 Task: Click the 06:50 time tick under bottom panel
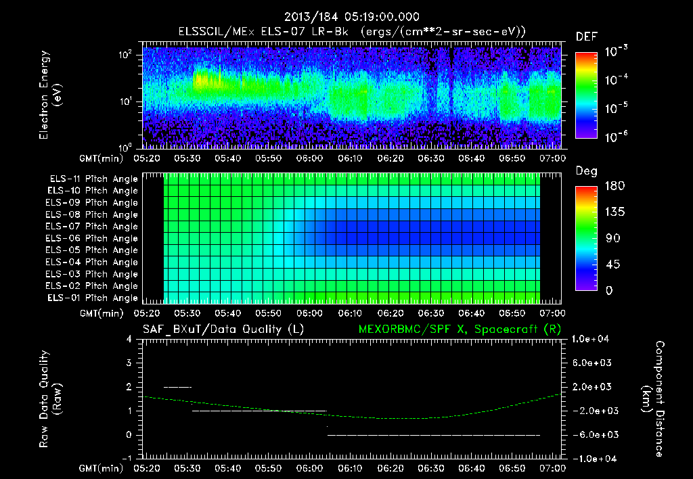pos(512,468)
